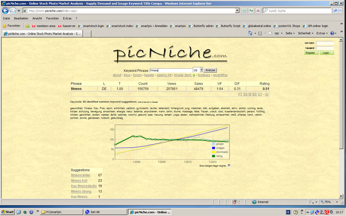Click the home page house icon
The width and height of the screenshot is (346, 216).
(x=250, y=33)
